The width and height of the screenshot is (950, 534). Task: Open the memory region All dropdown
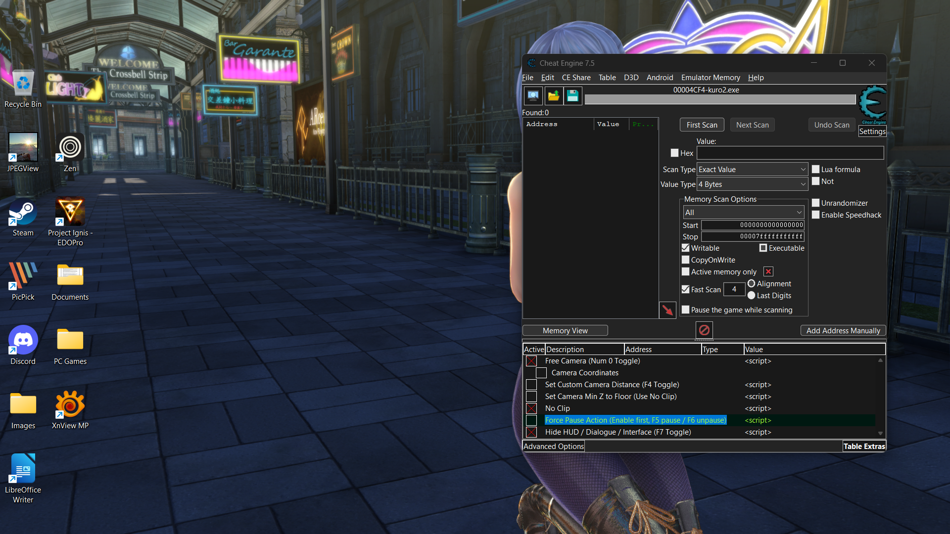pos(744,212)
